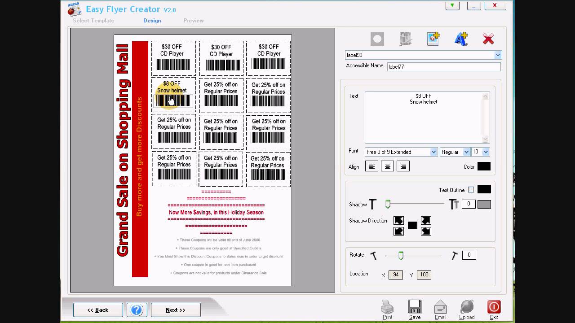Click the rotate-left tilted T icon
This screenshot has height=323, width=575.
click(x=373, y=255)
